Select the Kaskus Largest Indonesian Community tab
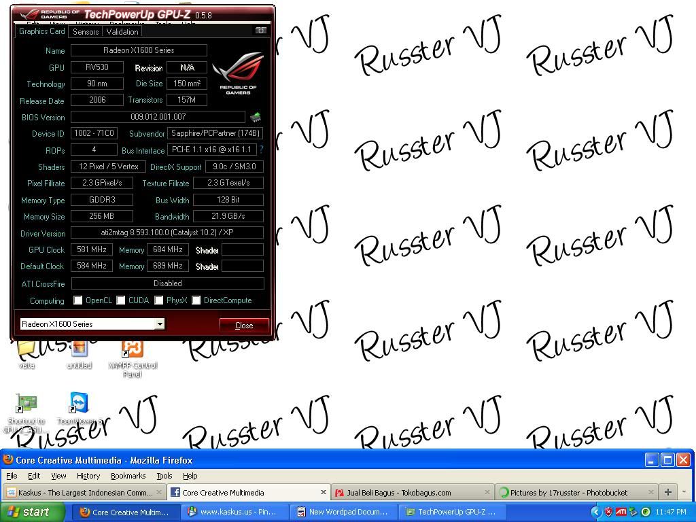This screenshot has height=522, width=696. pyautogui.click(x=85, y=492)
